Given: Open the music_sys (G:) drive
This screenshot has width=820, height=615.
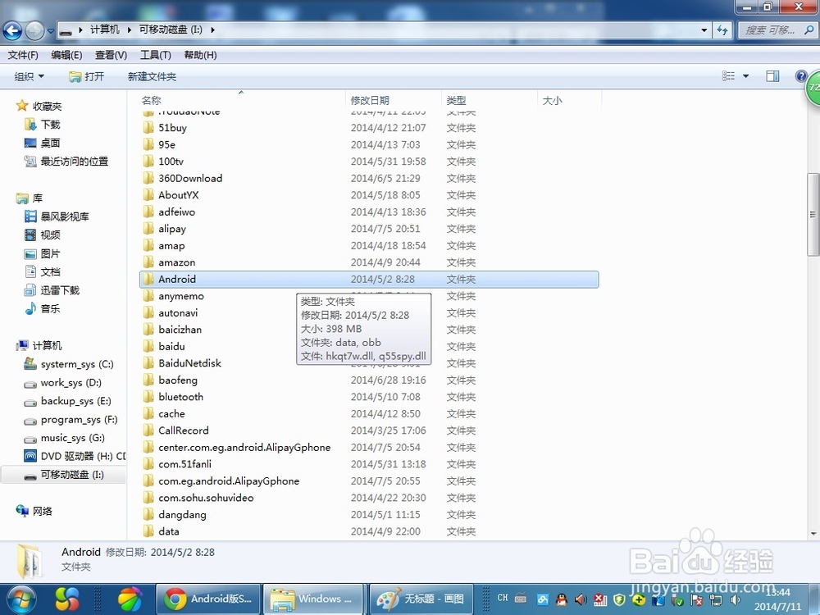Looking at the screenshot, I should click(x=64, y=438).
